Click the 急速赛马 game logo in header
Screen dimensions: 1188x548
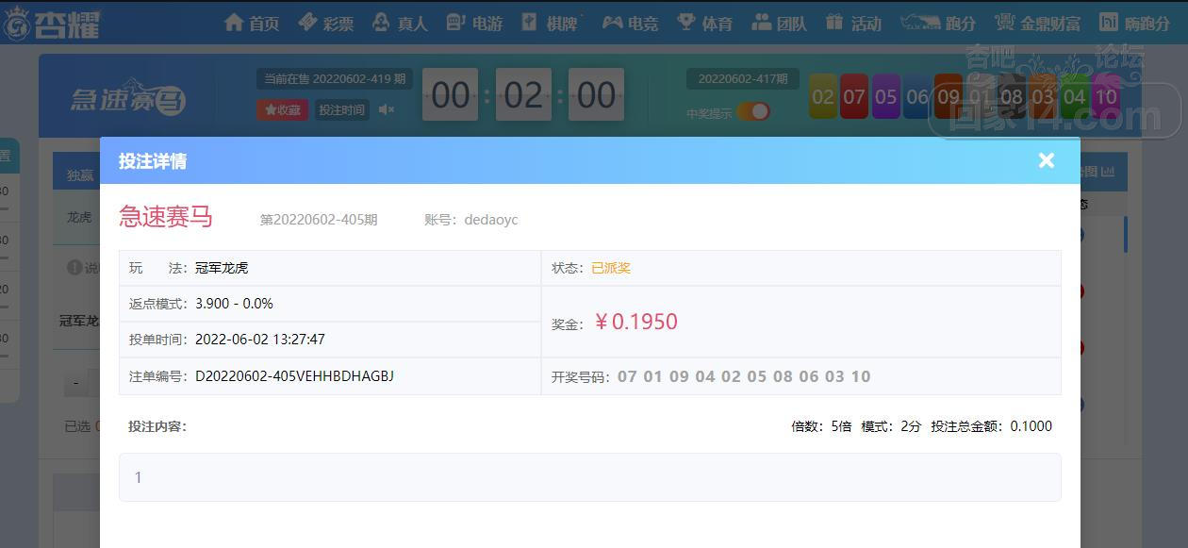point(128,96)
